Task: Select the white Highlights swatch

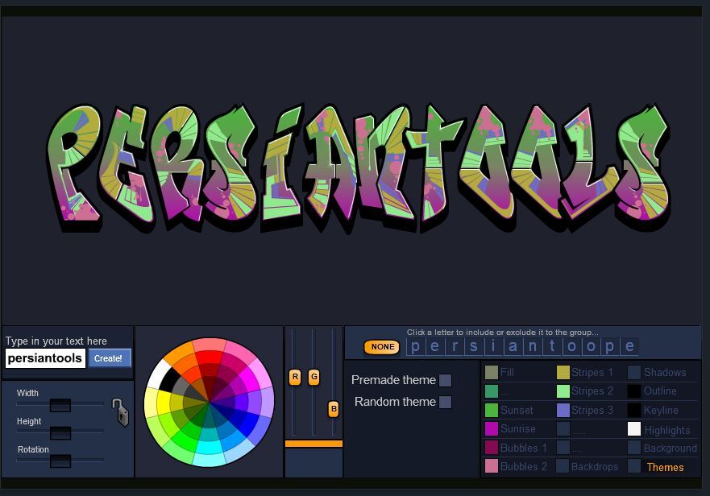Action: [x=634, y=429]
